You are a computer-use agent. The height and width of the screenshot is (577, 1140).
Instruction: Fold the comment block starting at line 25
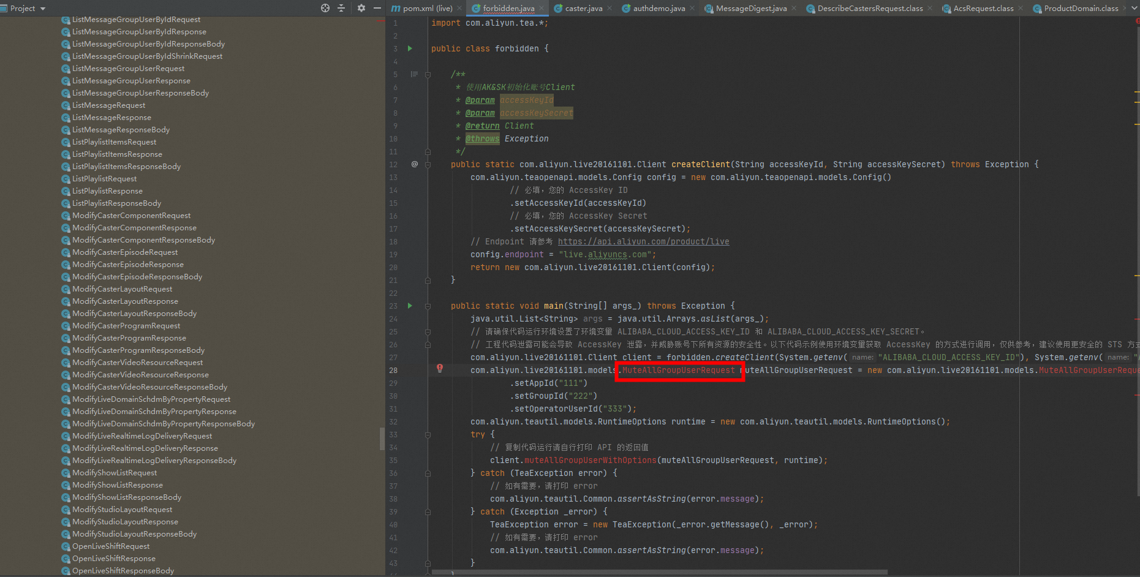[x=428, y=331]
